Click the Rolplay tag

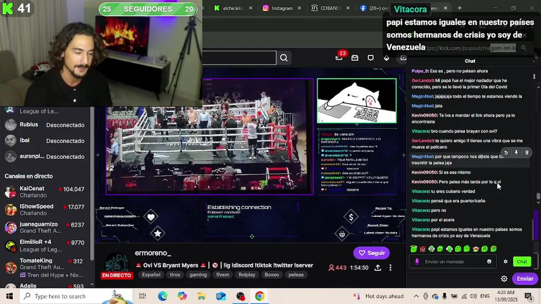point(246,275)
